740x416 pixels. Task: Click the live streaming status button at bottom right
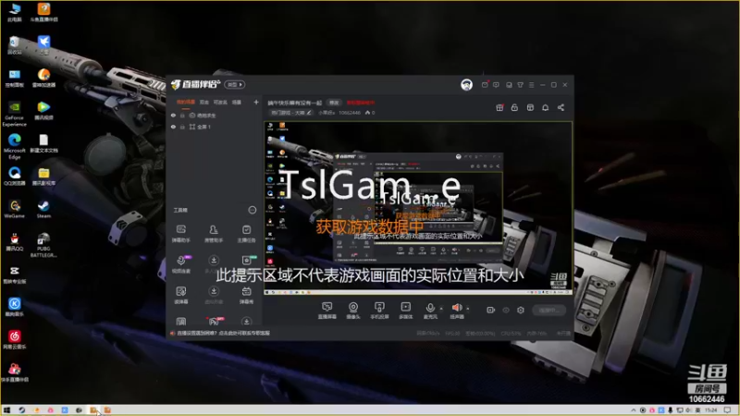tap(549, 310)
